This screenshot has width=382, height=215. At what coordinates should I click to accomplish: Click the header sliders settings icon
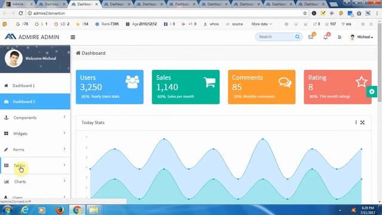click(x=340, y=37)
